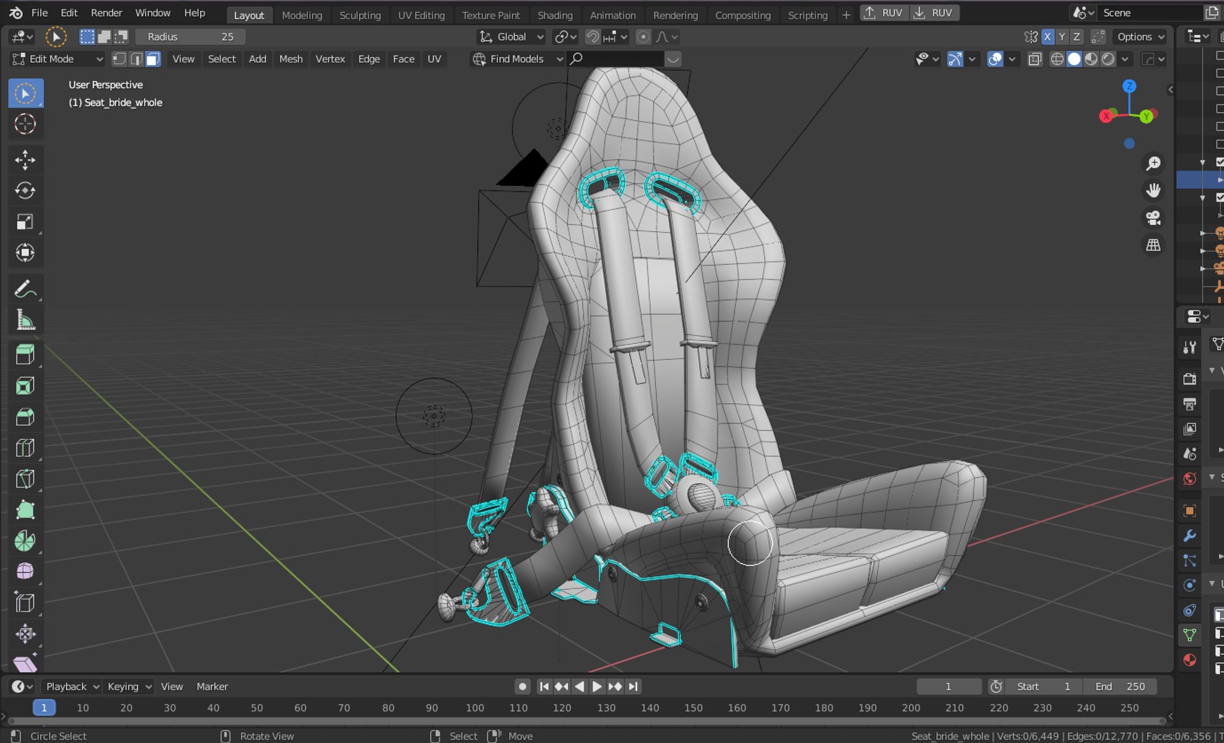
Task: Open the Modifier properties wrench tab
Action: tap(1190, 536)
